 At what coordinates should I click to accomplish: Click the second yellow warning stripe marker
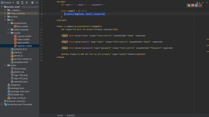click(208, 45)
